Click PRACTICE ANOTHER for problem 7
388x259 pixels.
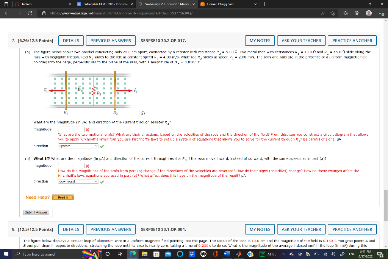pos(352,41)
